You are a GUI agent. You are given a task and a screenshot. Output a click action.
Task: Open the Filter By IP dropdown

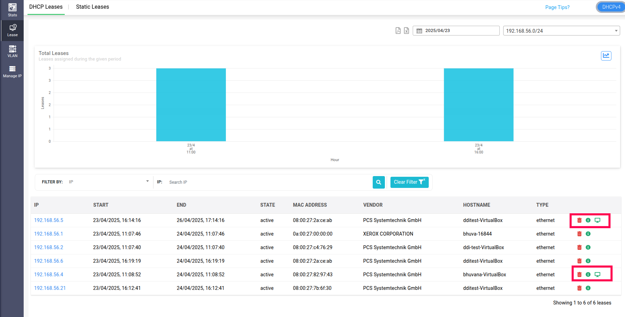click(x=109, y=182)
